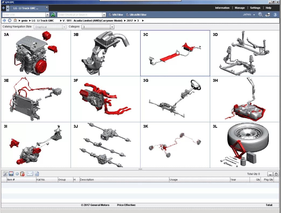Click the Description column header

point(124,180)
